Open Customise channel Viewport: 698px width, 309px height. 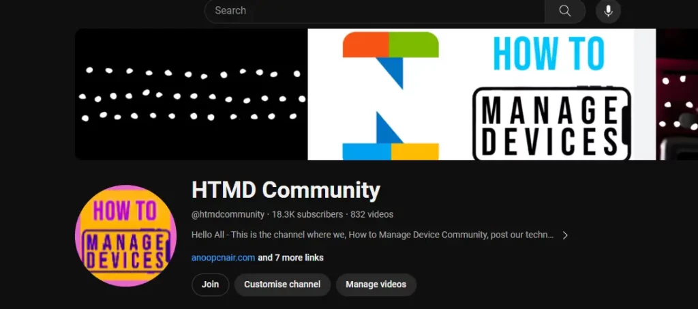tap(282, 284)
